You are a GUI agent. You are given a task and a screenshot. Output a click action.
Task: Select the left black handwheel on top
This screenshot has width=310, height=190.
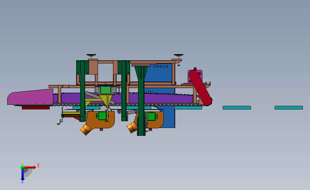point(91,55)
